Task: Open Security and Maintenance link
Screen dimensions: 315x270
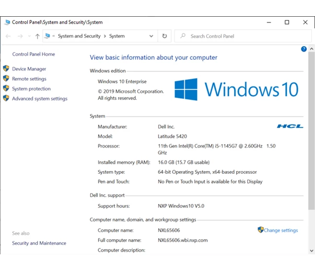Action: click(x=39, y=243)
